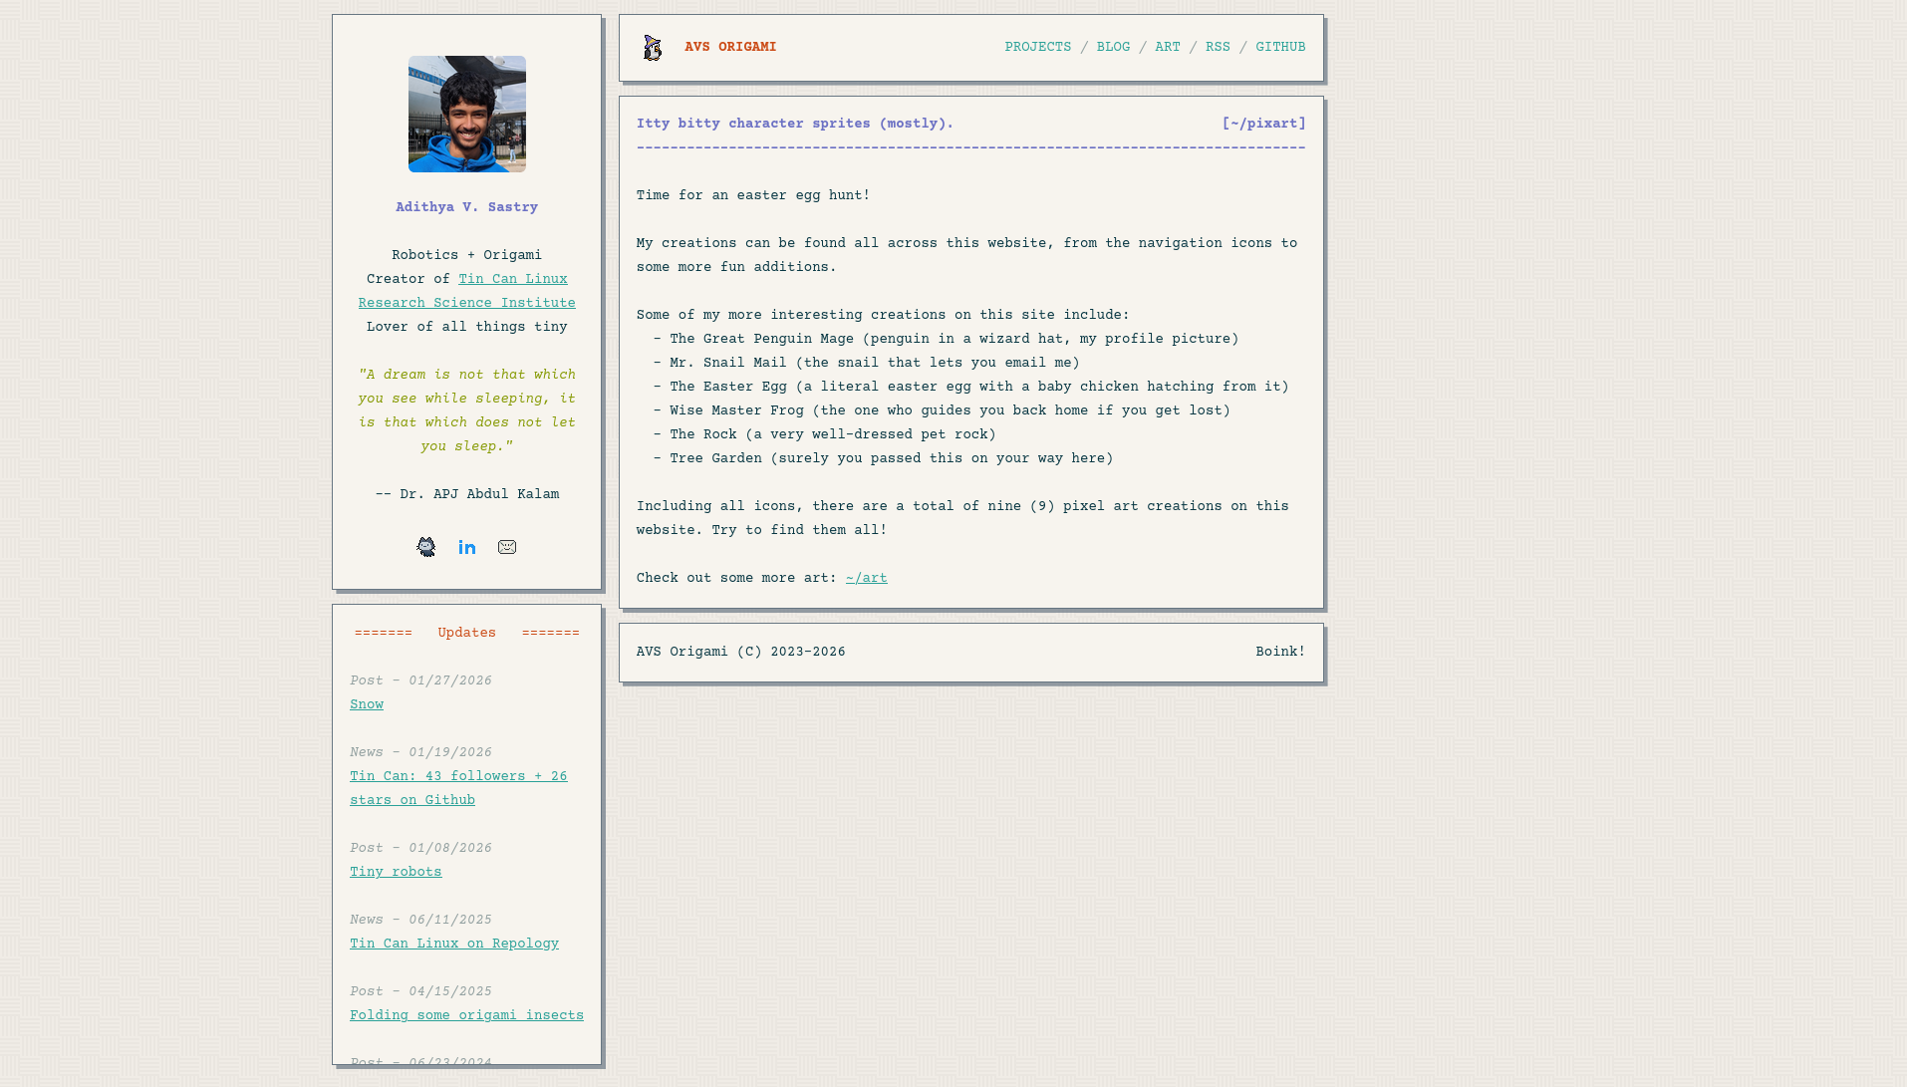Open Research Science Institute link

pos(466,304)
